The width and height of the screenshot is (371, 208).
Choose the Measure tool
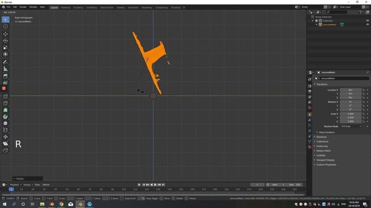(x=5, y=69)
